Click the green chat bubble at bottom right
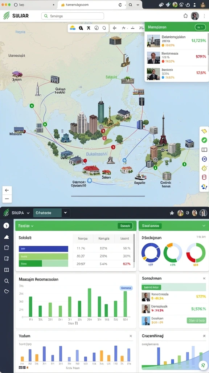 coord(203,365)
